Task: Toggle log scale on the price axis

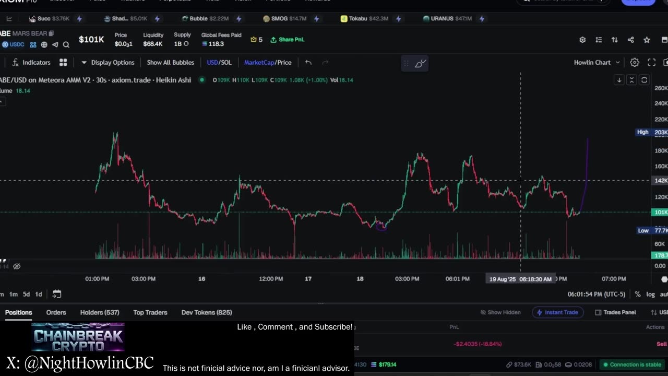Action: tap(650, 294)
